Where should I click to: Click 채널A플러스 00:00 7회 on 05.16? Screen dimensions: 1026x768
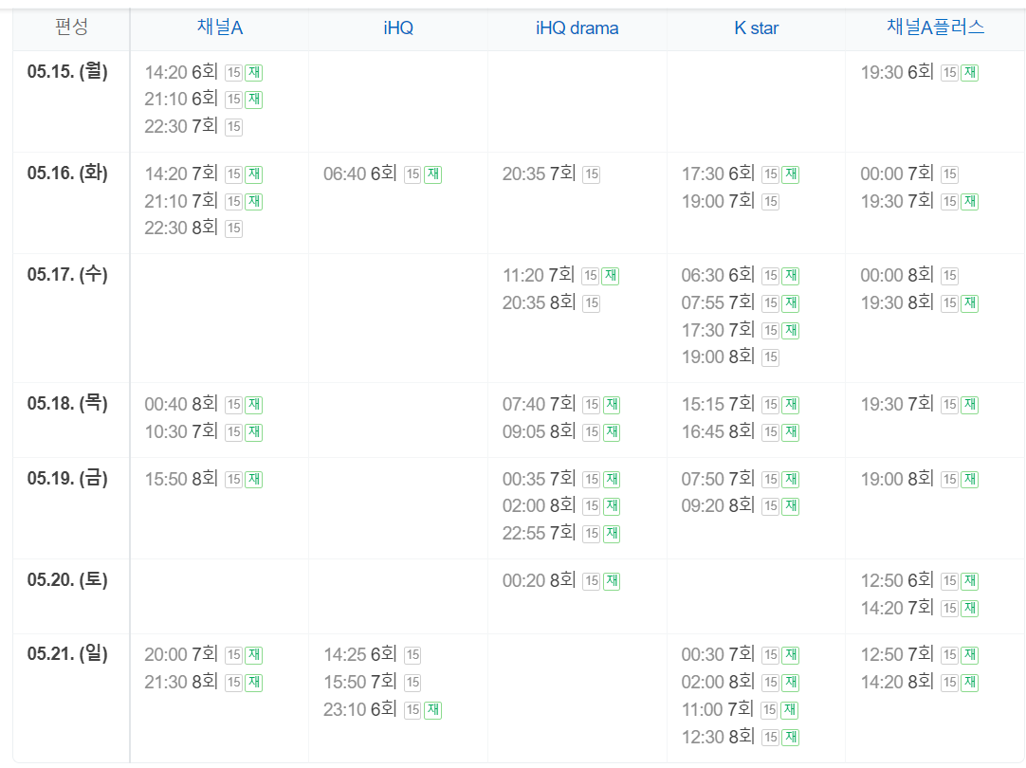click(x=897, y=174)
